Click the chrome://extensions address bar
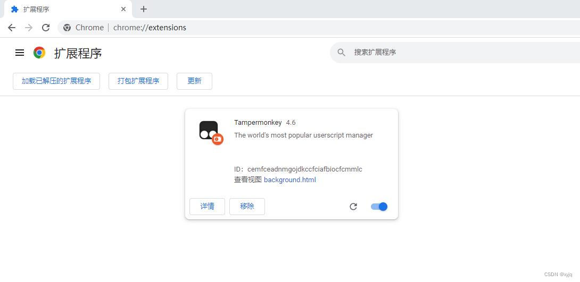Viewport: 580px width, 282px height. point(318,28)
